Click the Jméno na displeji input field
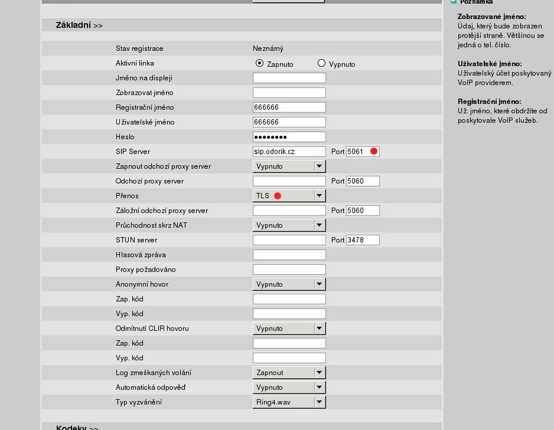Screen dimensions: 554x430 click(x=289, y=78)
